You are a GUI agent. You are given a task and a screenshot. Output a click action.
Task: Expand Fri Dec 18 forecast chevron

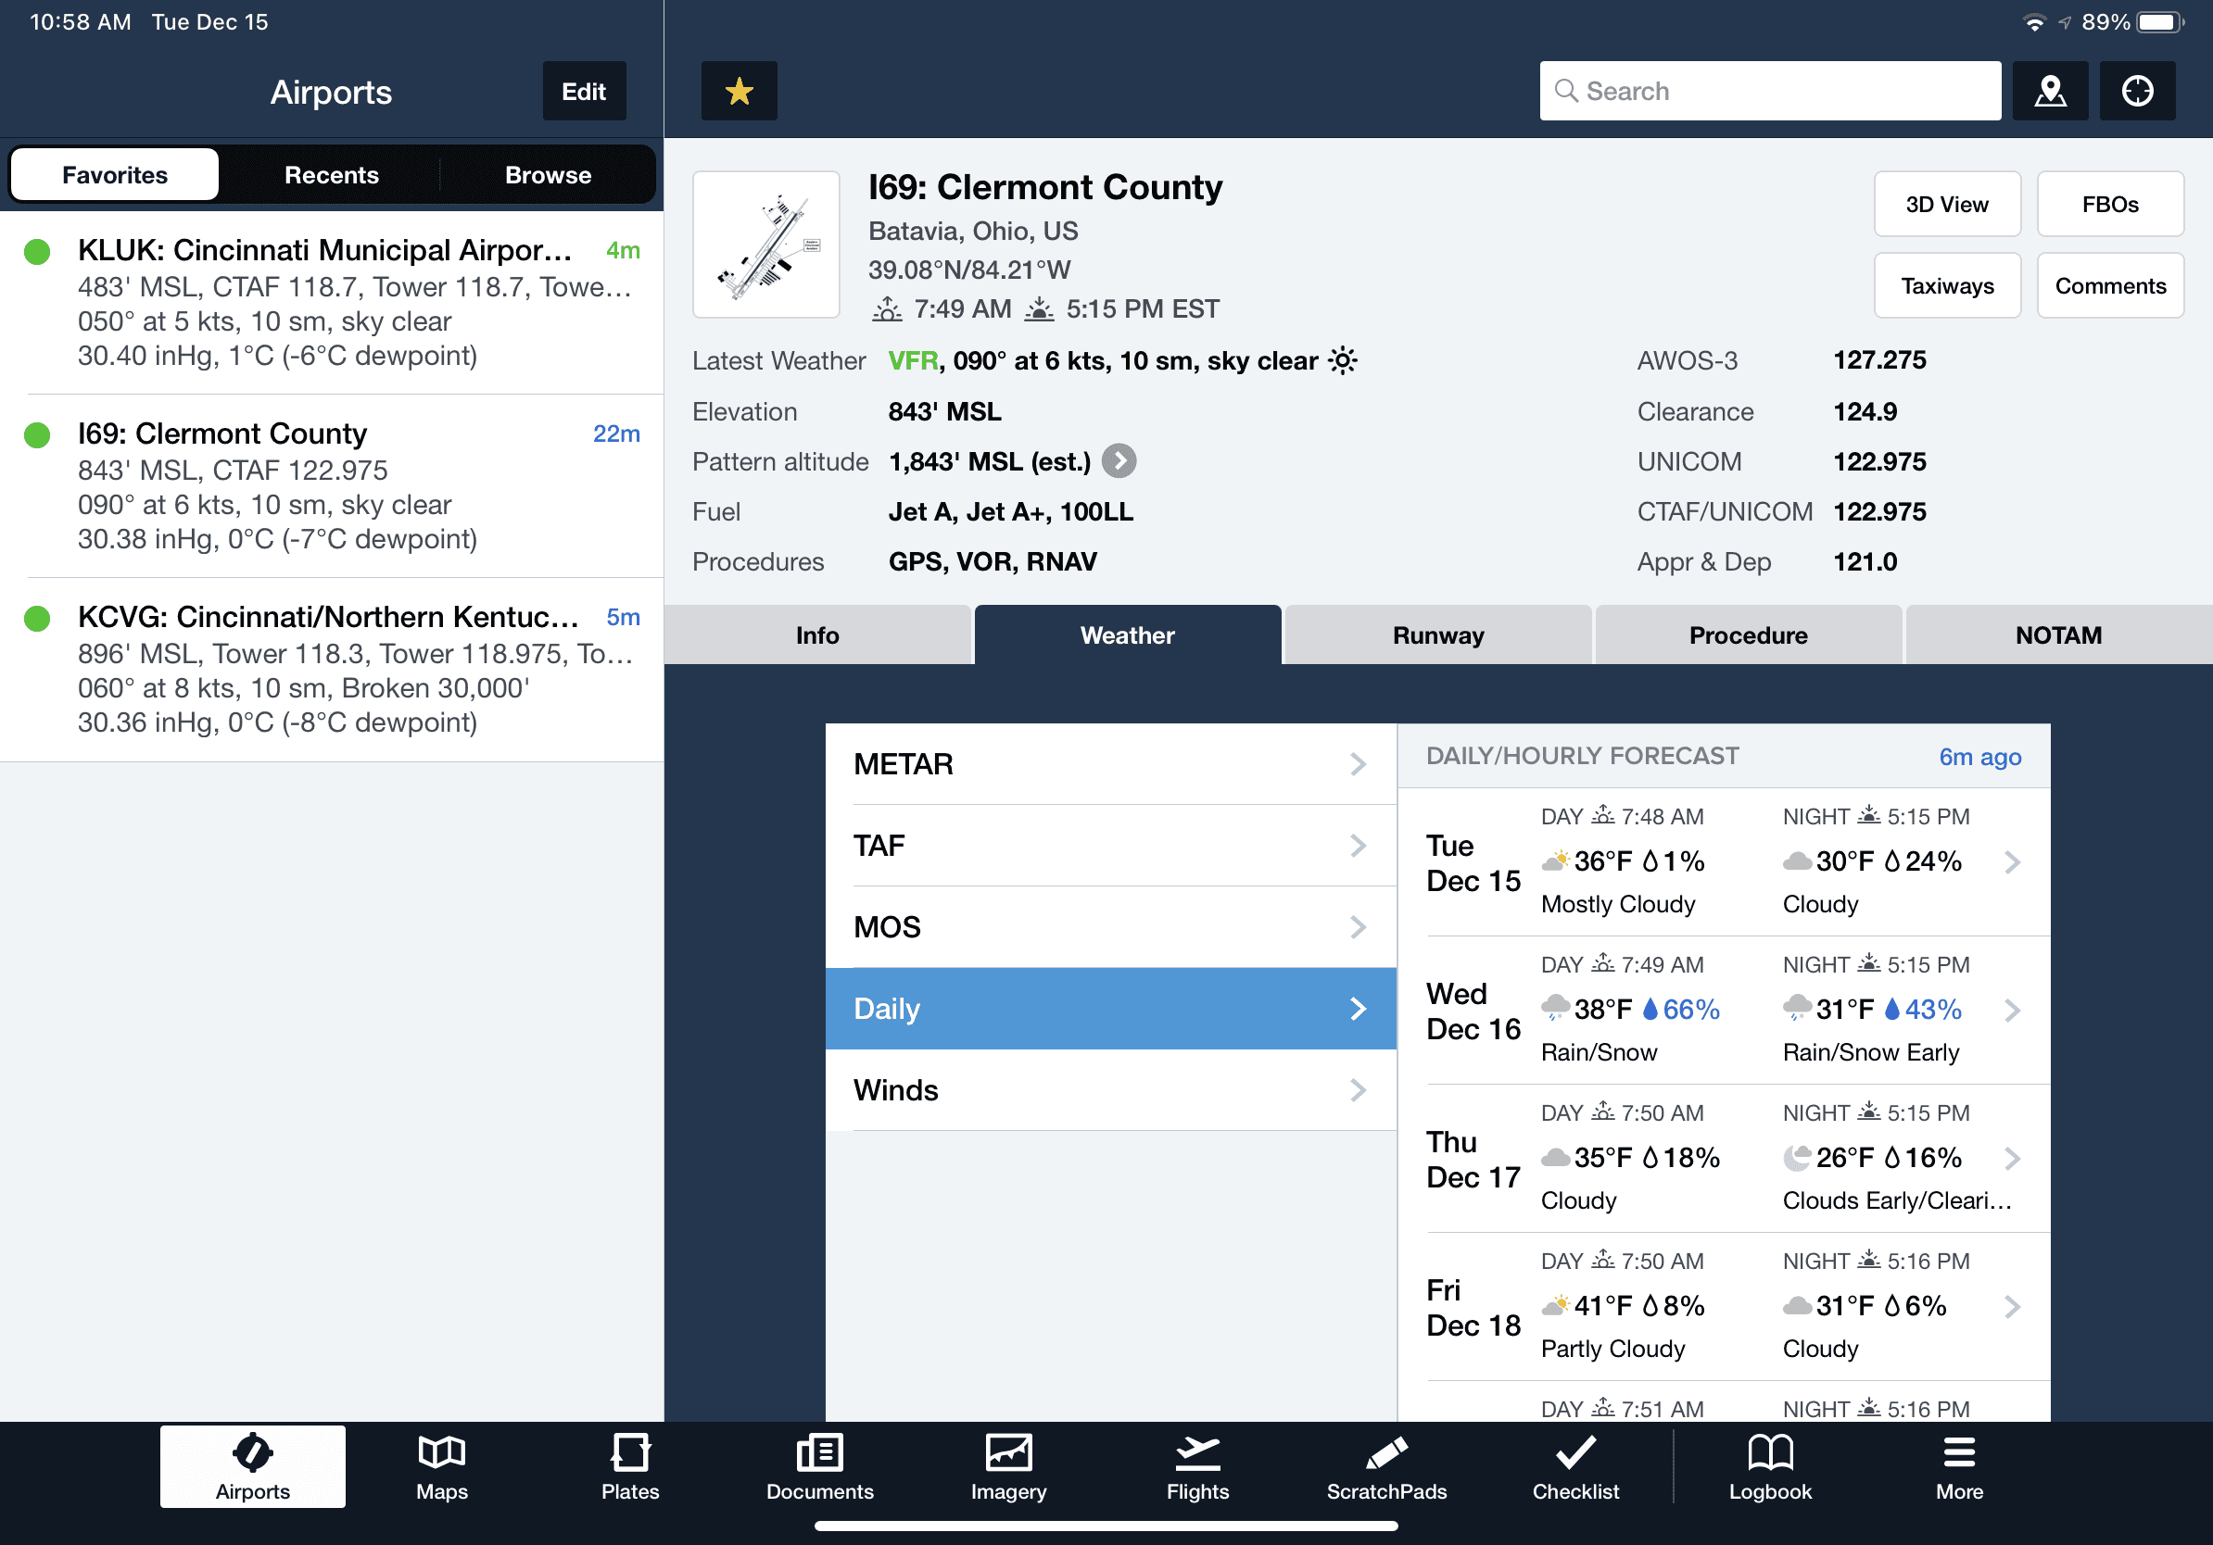(2012, 1307)
